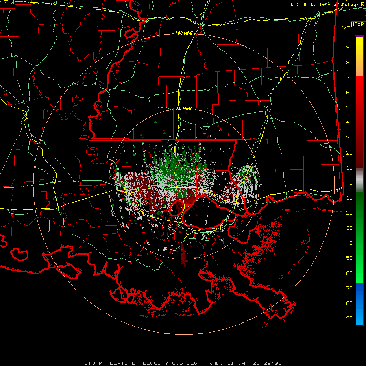This screenshot has width=366, height=366.
Task: Click the 70 value on the velocity scale
Action: tap(349, 78)
